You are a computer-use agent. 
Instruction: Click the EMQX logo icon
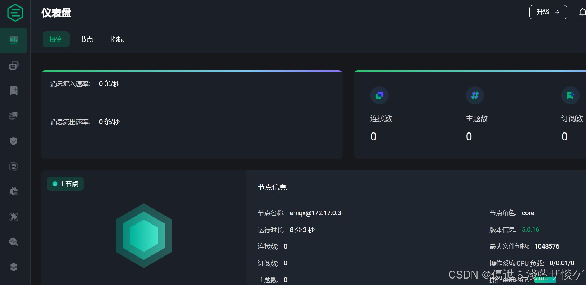tap(15, 13)
